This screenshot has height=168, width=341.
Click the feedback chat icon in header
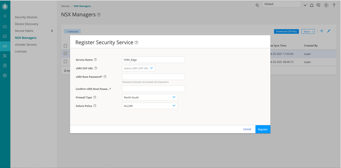pos(319,5)
